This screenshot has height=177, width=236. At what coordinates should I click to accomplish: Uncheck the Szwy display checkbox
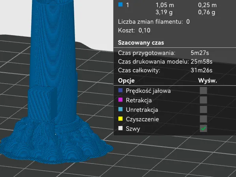(203, 128)
